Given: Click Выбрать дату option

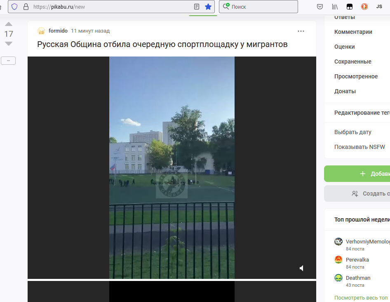Looking at the screenshot, I should [353, 132].
